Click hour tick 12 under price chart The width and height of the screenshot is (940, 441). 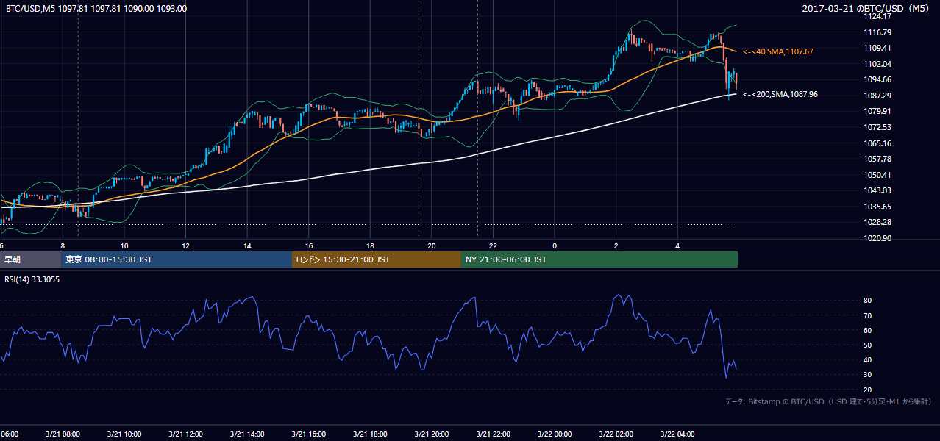pos(186,245)
